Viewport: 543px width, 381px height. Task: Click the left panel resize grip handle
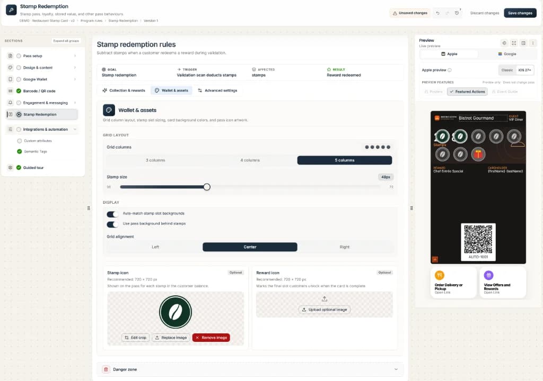pos(89,208)
